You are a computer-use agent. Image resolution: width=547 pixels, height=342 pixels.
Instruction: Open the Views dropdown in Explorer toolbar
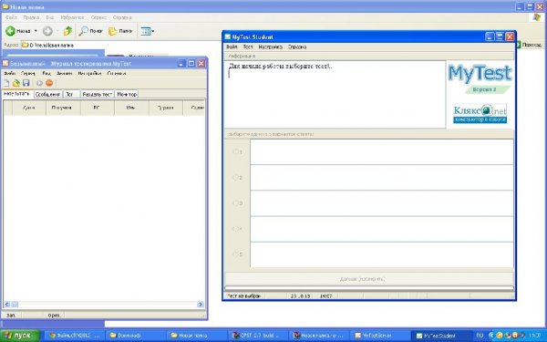(147, 31)
